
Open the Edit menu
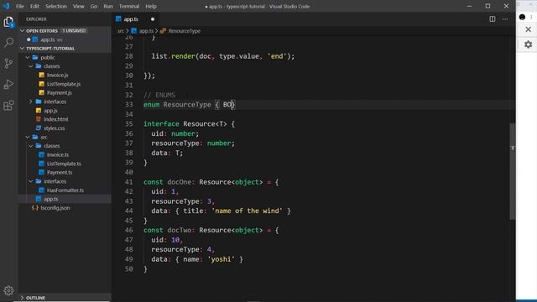coord(34,6)
